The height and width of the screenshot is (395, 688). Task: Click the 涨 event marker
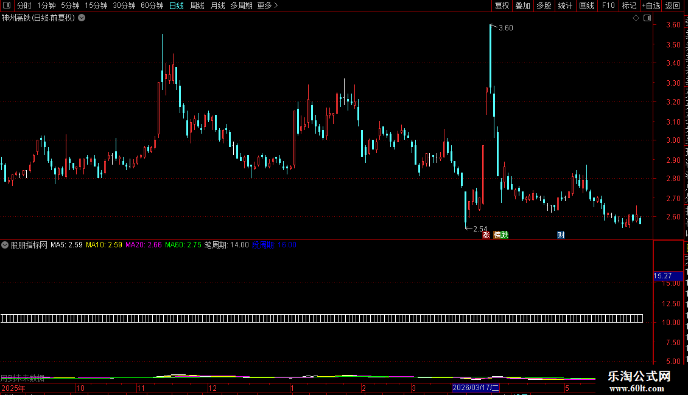coord(486,235)
